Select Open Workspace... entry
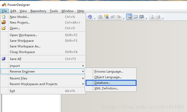 pos(43,35)
